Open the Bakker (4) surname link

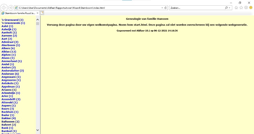tap(8, 118)
